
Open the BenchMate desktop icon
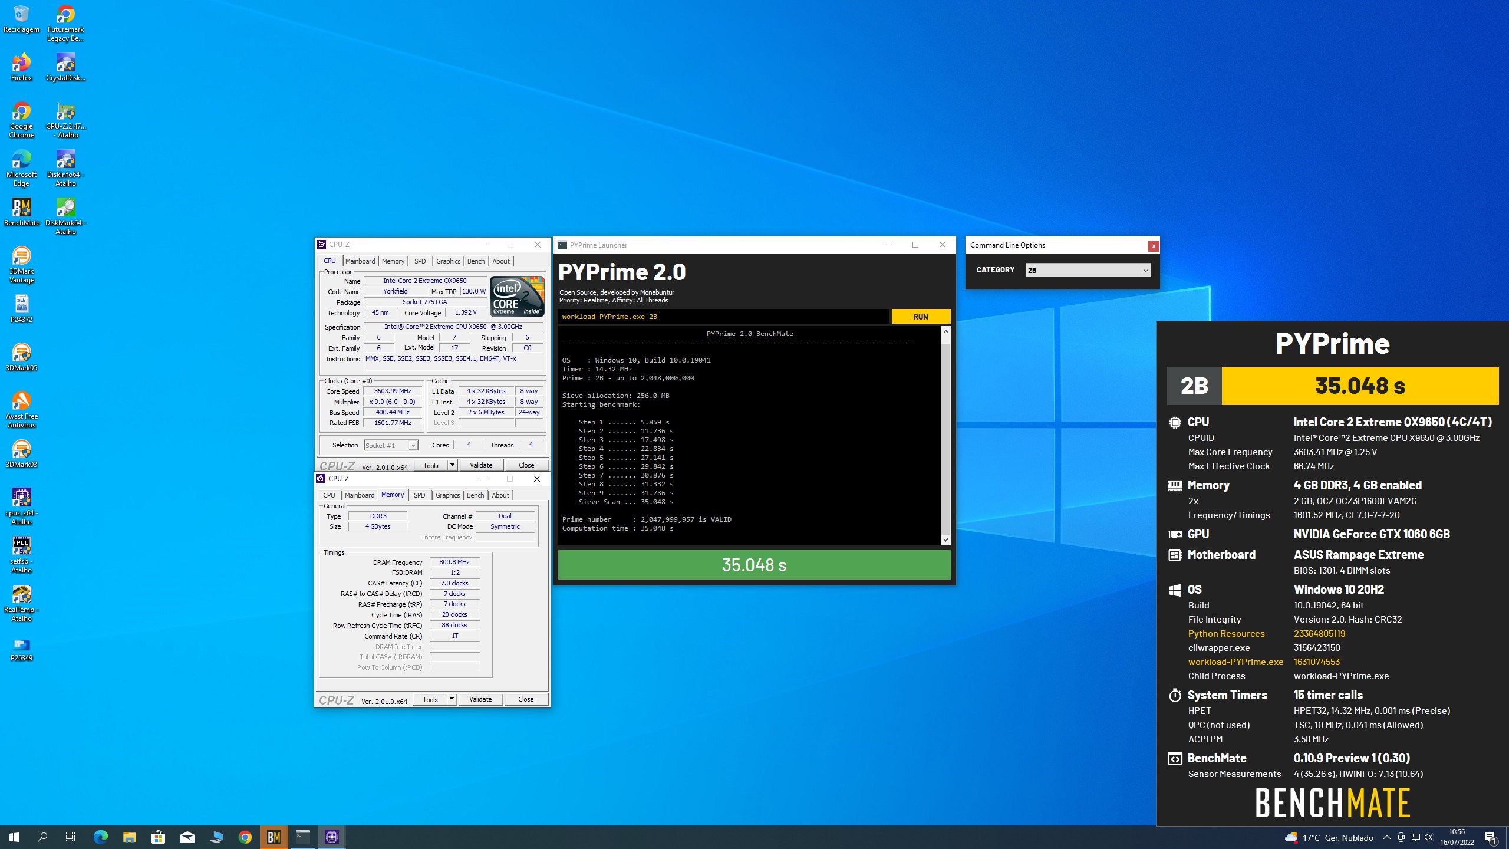21,212
